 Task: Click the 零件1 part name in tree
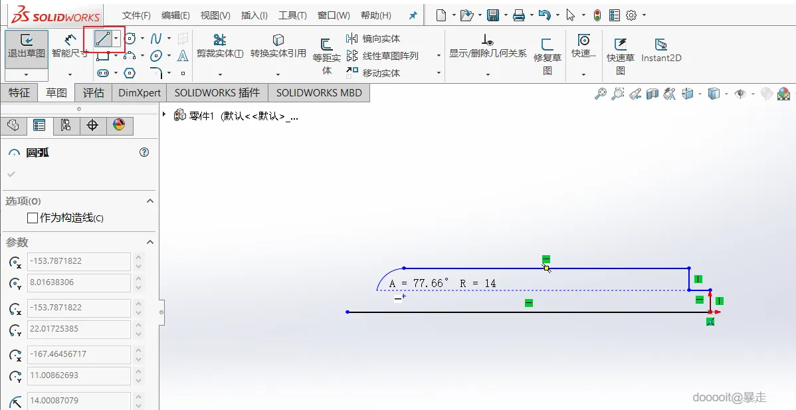[x=201, y=116]
